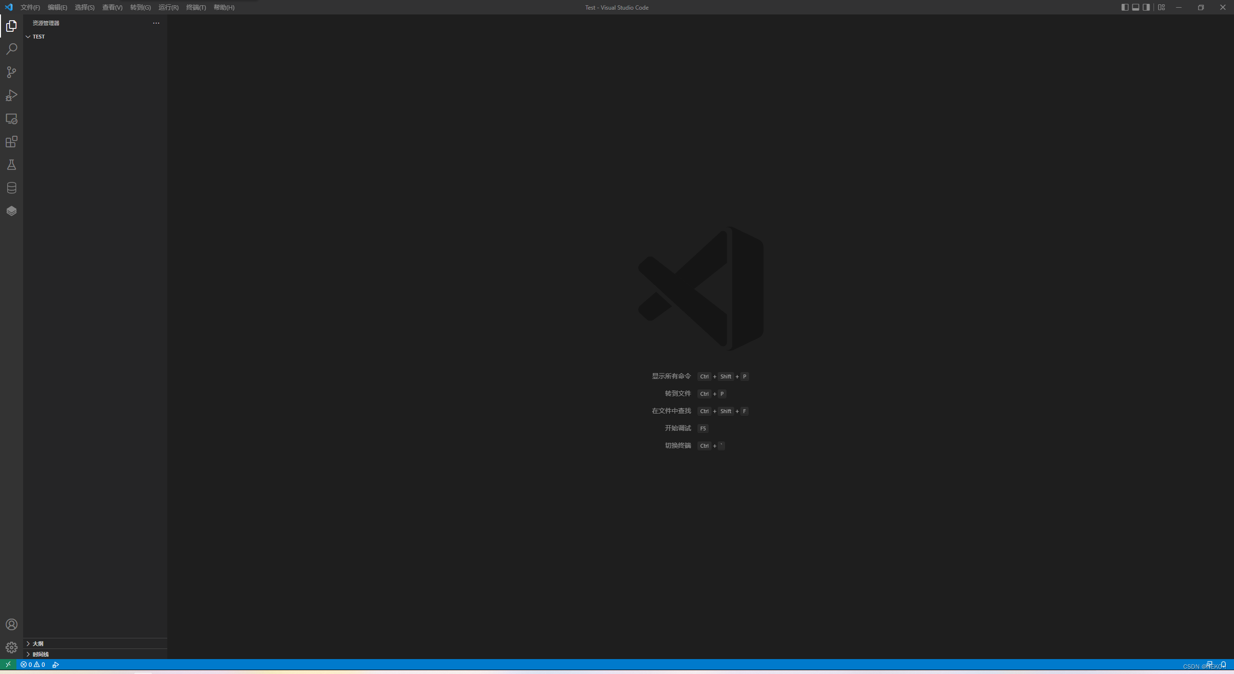Open the Run and Debug view

[12, 95]
